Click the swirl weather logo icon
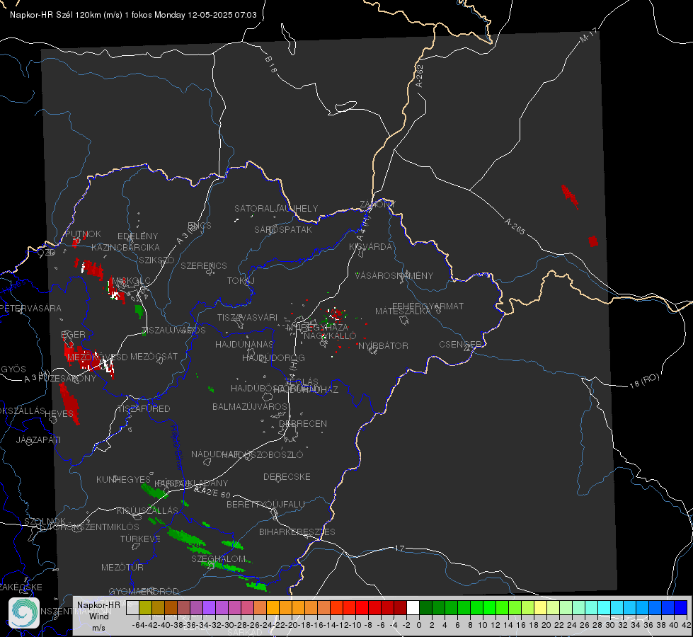The image size is (693, 637). pyautogui.click(x=23, y=612)
